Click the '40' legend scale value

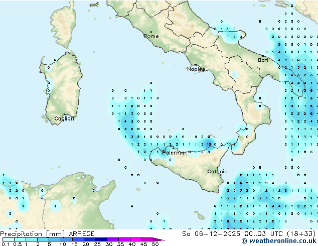132,244
